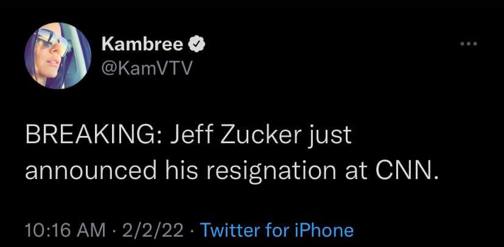Open Kambree's round profile photo

(x=57, y=57)
